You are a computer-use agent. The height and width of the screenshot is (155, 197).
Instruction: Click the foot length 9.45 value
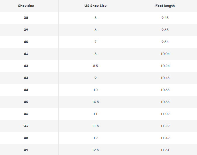click(x=165, y=18)
